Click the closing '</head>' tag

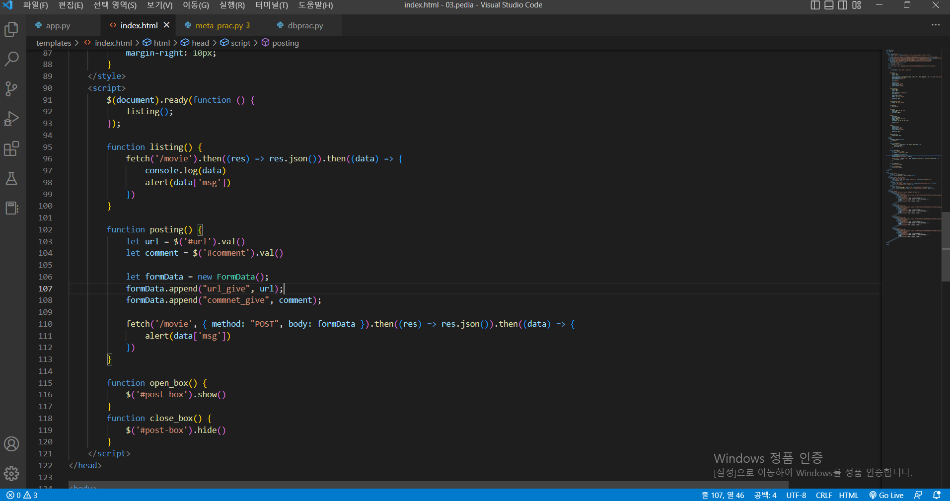tap(85, 465)
